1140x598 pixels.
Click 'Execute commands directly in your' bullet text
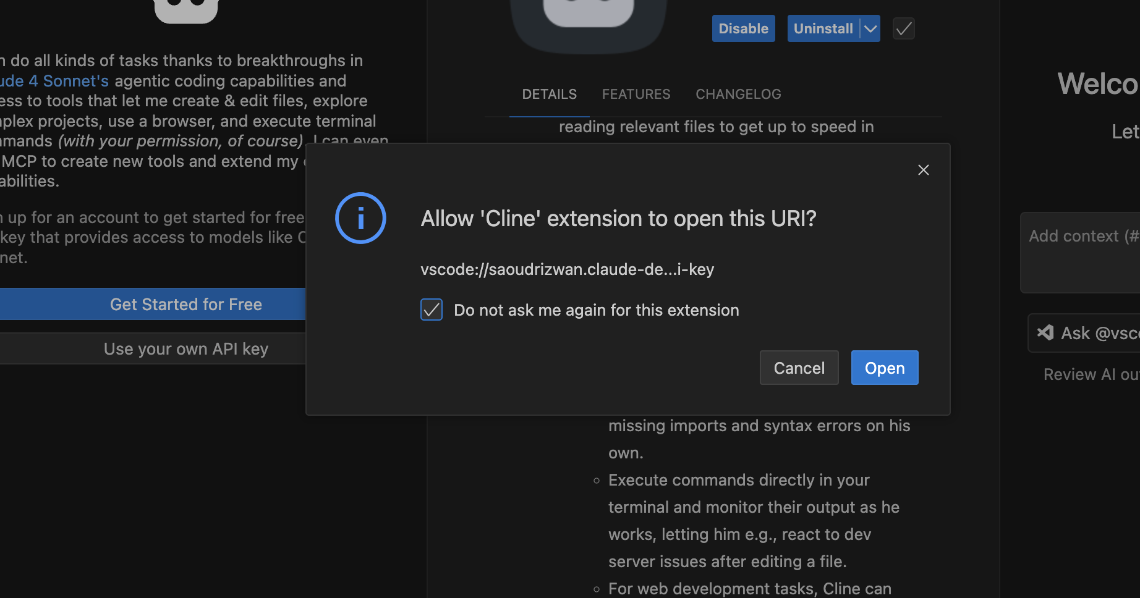coord(739,480)
